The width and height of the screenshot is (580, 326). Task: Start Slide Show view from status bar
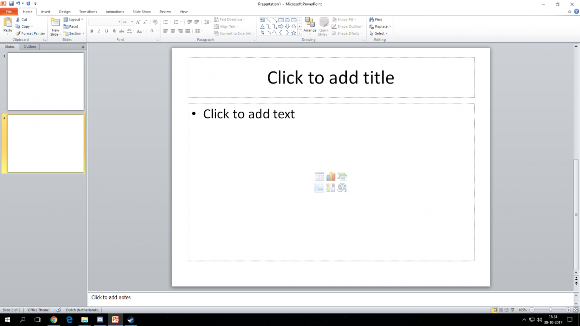pyautogui.click(x=512, y=310)
